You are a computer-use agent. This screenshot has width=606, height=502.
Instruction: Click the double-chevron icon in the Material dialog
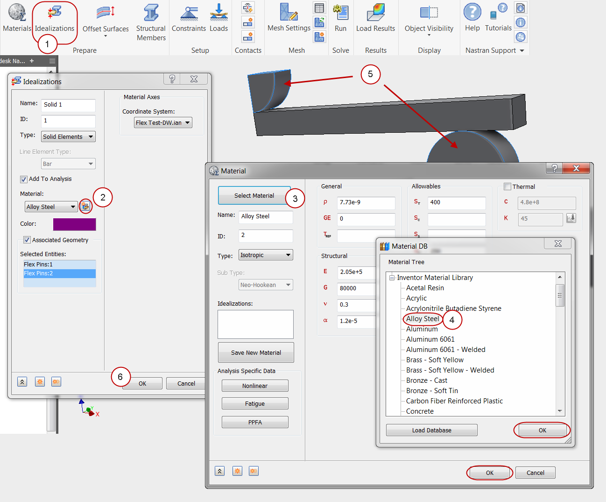pyautogui.click(x=220, y=471)
